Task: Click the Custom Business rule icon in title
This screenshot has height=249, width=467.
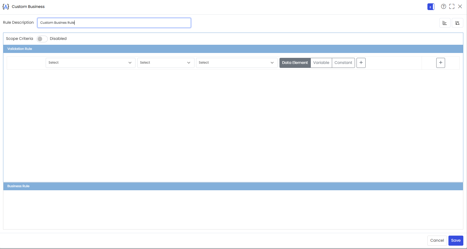Action: (6, 6)
